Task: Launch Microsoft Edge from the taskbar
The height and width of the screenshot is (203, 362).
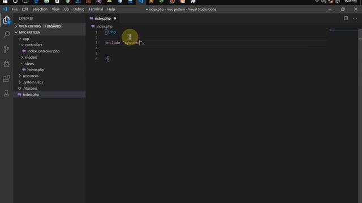Action: pos(36,1)
